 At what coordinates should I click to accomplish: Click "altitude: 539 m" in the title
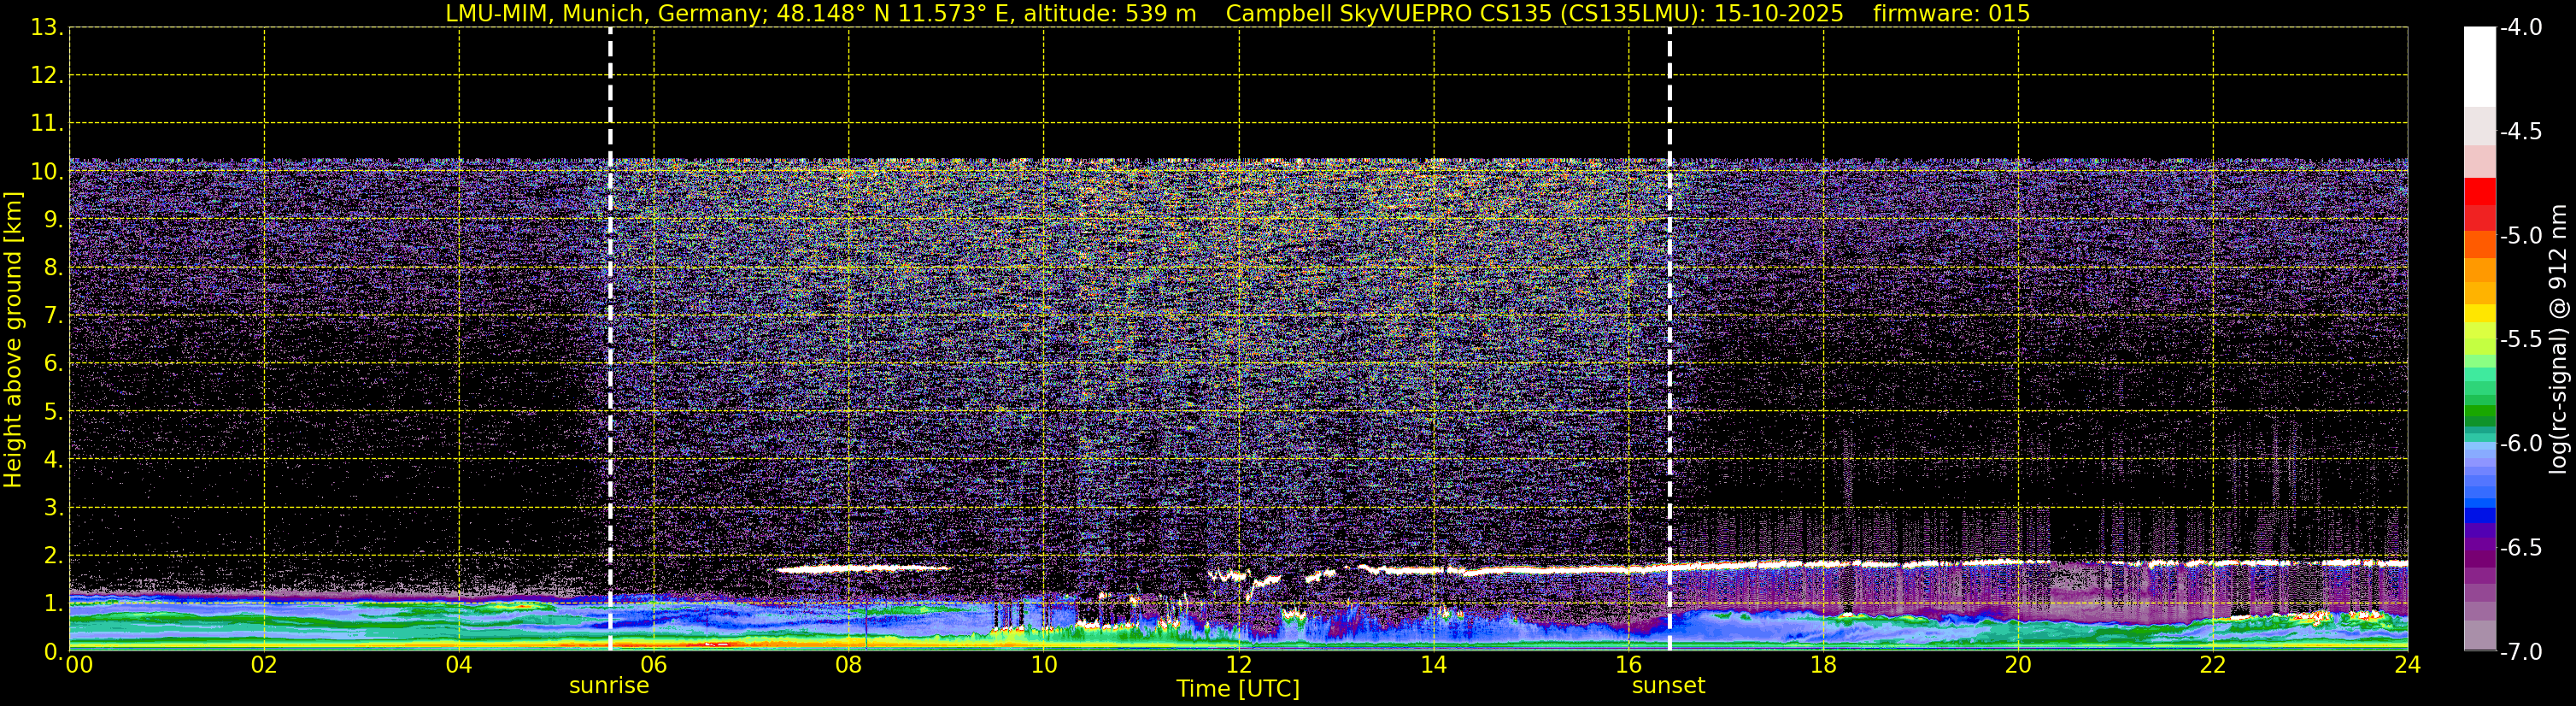(1110, 14)
